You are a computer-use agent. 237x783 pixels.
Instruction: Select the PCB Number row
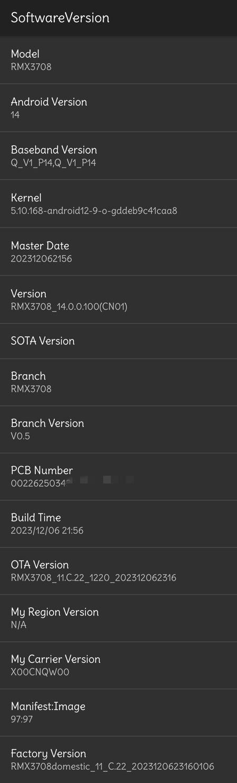point(118,477)
